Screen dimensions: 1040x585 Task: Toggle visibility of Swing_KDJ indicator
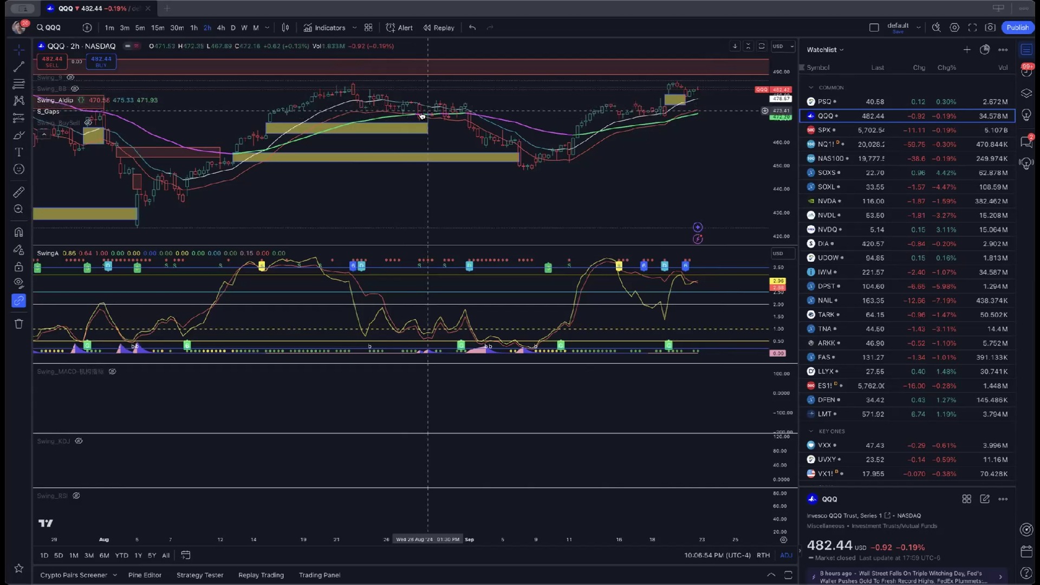click(x=79, y=441)
